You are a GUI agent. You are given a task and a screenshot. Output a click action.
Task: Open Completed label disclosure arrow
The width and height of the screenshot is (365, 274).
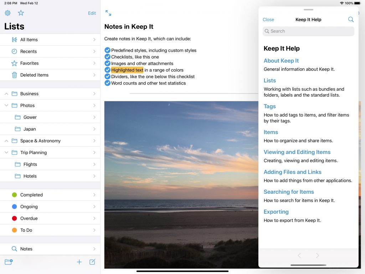tap(94, 195)
